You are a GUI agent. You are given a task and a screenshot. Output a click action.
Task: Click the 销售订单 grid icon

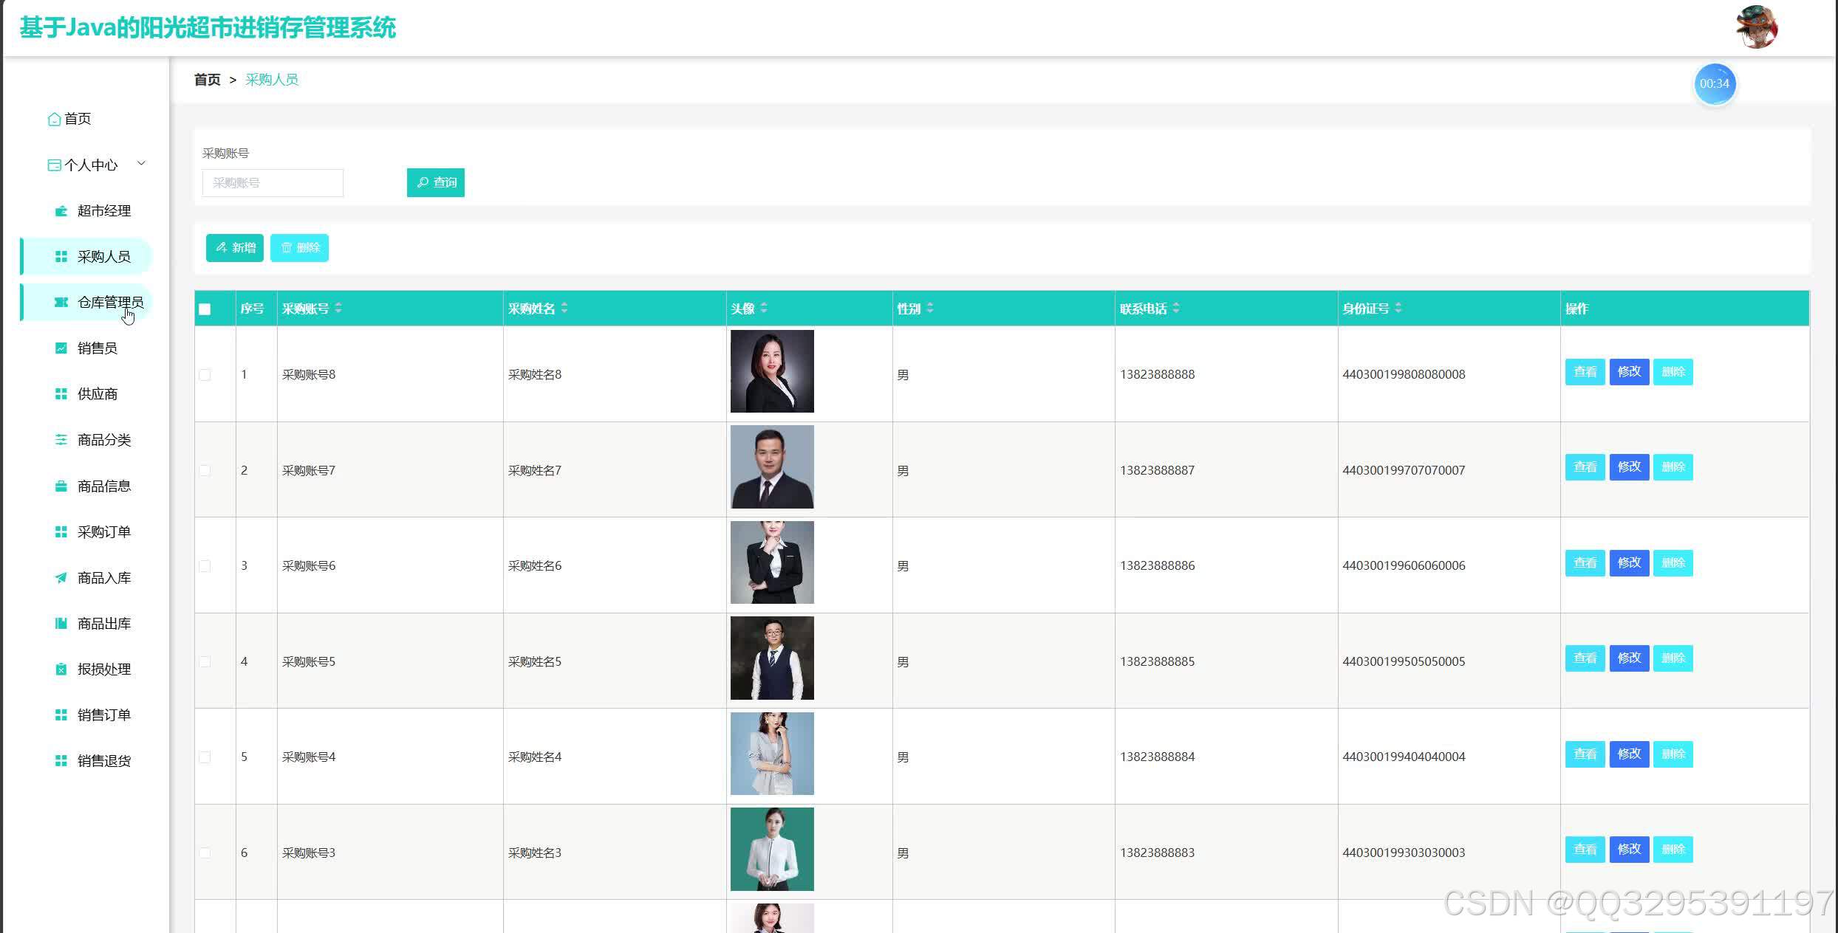pos(61,715)
